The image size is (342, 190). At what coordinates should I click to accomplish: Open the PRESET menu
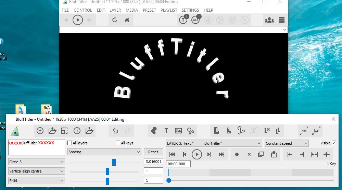[149, 10]
